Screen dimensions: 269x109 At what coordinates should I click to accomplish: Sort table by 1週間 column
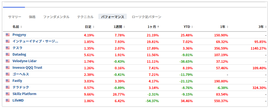coord(119,27)
